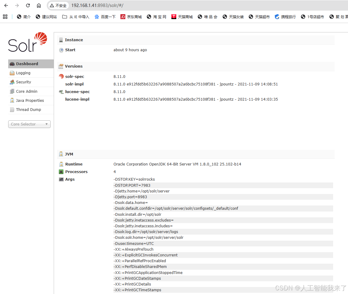Click the solr-spec version value 8.11.0
Image resolution: width=348 pixels, height=294 pixels.
point(120,76)
